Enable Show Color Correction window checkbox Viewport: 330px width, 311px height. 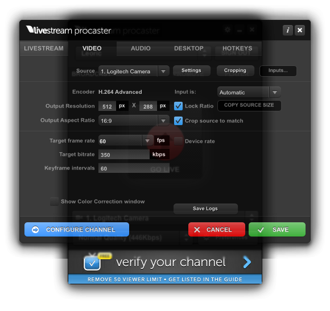(x=54, y=201)
